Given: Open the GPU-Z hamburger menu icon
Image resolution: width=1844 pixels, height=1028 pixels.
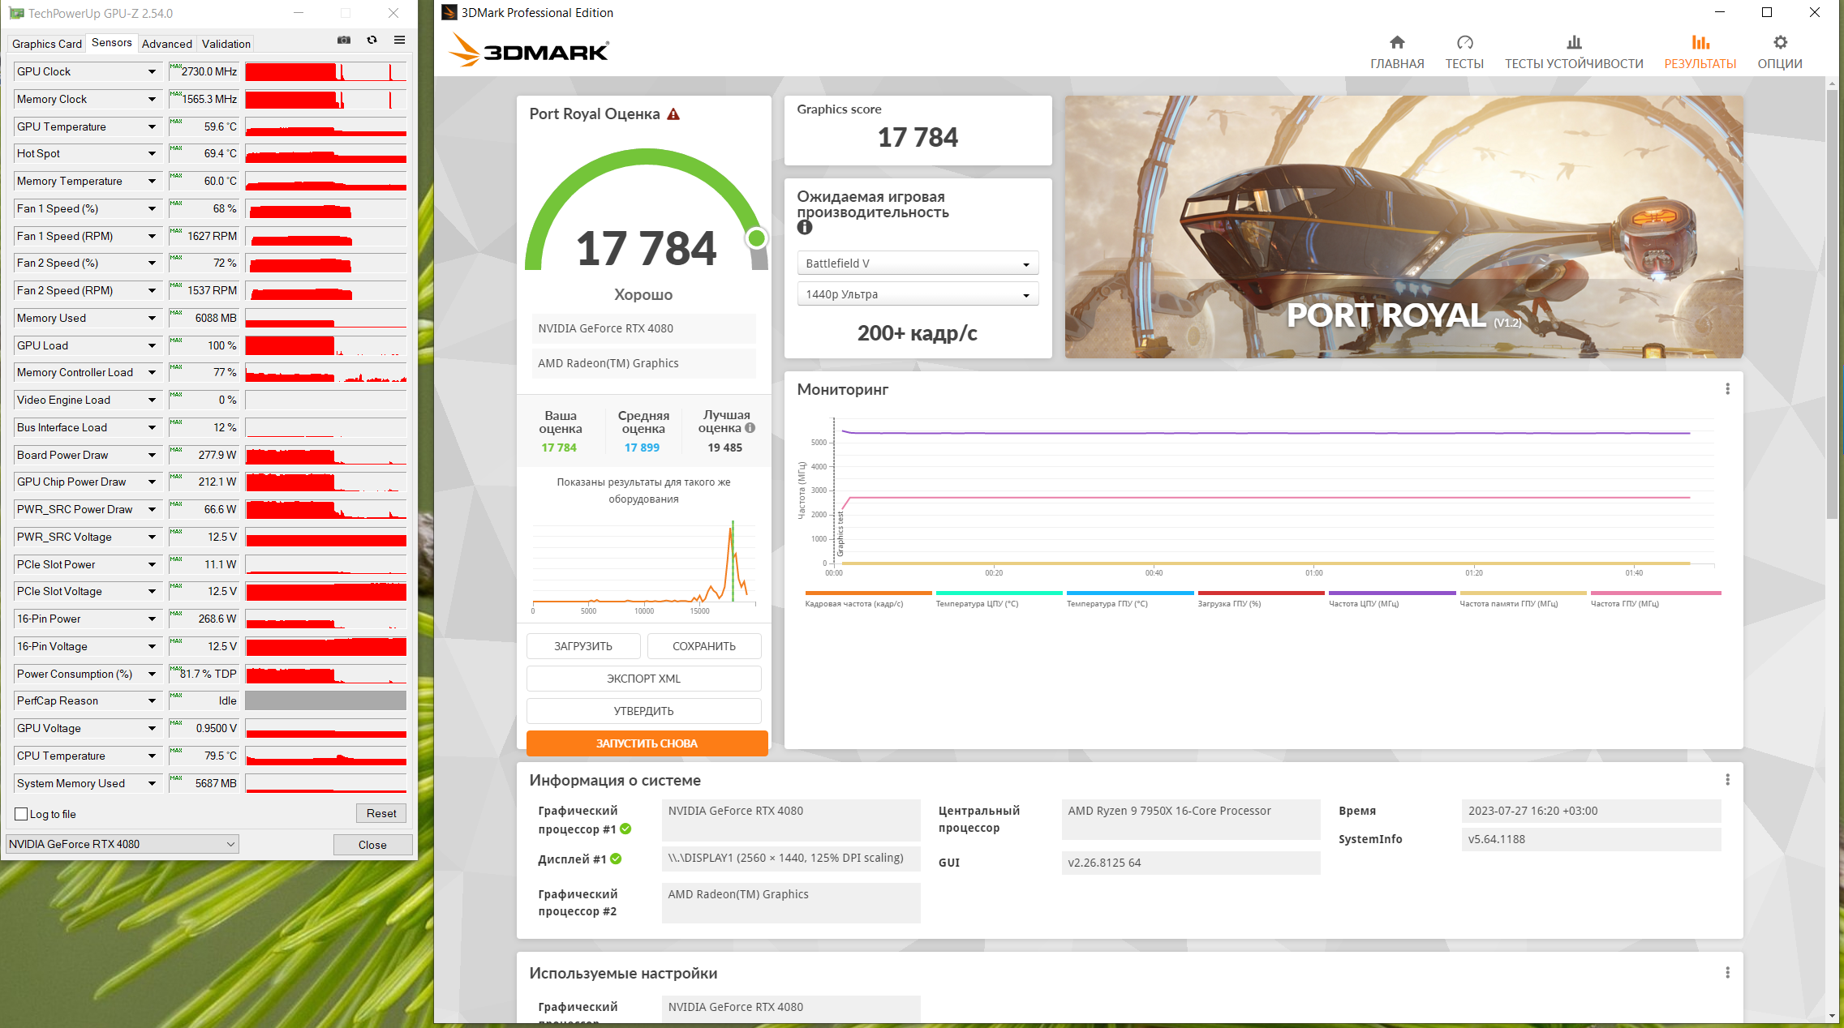Looking at the screenshot, I should click(x=399, y=41).
